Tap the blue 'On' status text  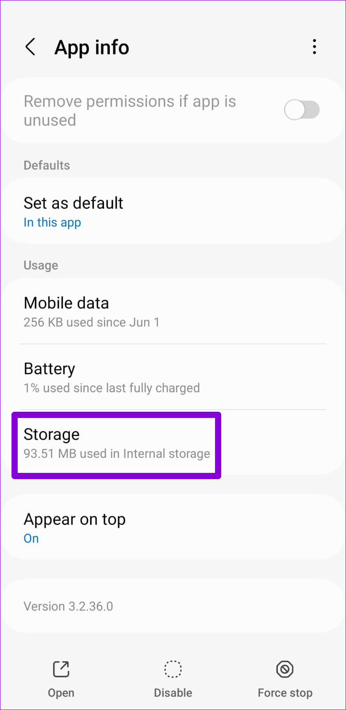point(31,538)
